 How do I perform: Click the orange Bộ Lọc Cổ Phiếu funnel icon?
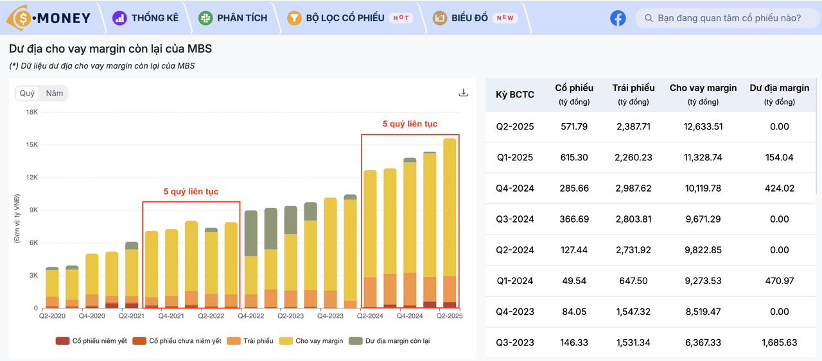click(x=294, y=18)
